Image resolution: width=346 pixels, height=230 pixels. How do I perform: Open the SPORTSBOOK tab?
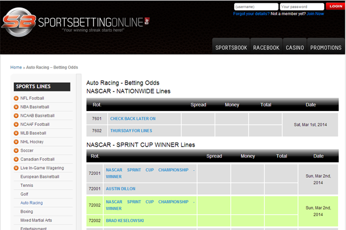[x=231, y=46]
